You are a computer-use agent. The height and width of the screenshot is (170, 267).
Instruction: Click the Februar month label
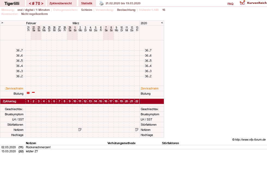31,23
